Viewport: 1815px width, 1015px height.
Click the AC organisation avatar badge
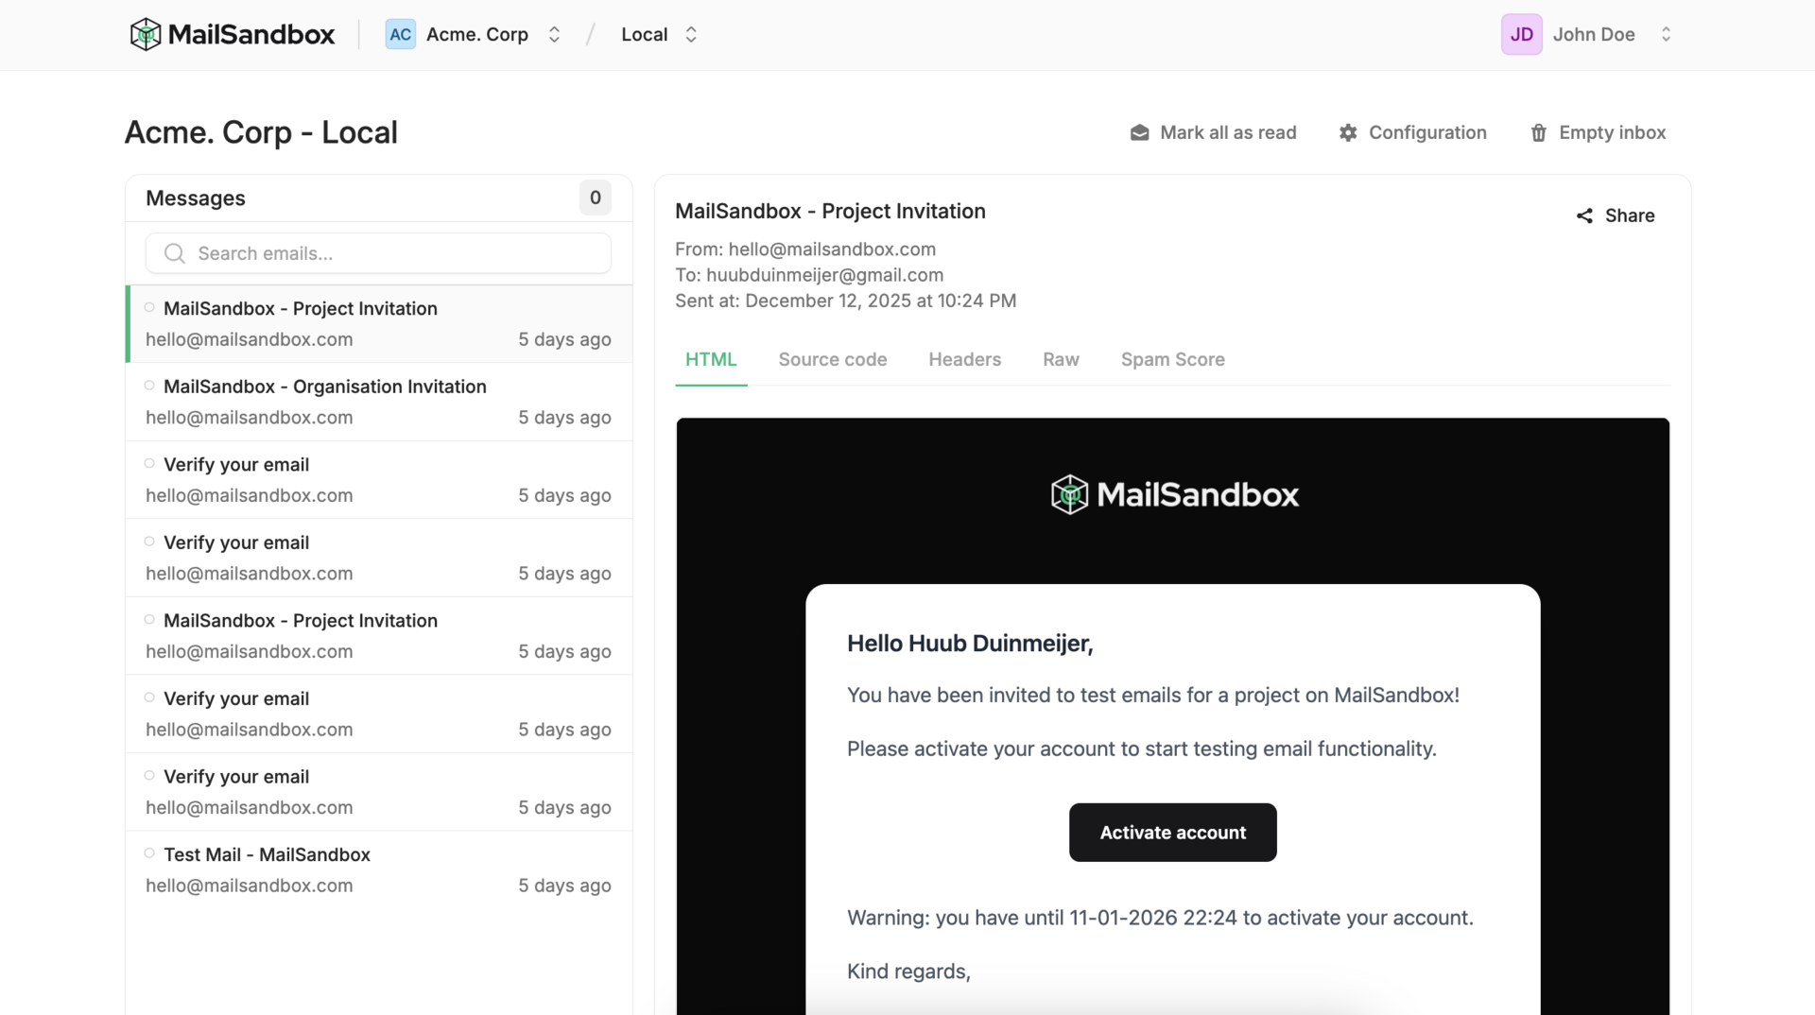[x=400, y=34]
